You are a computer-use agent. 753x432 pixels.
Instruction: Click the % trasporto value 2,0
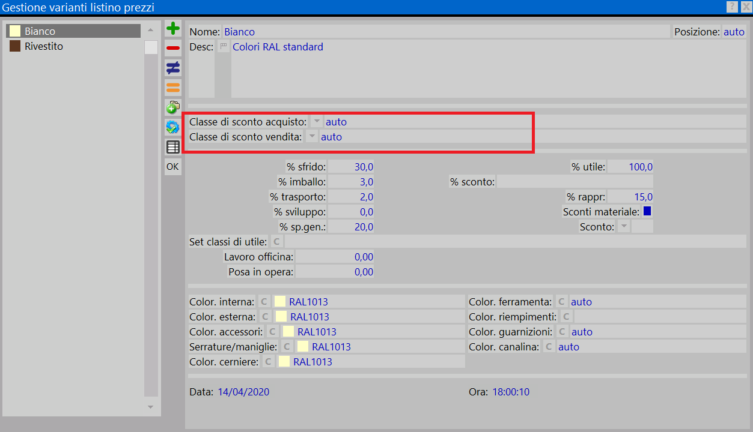click(351, 197)
